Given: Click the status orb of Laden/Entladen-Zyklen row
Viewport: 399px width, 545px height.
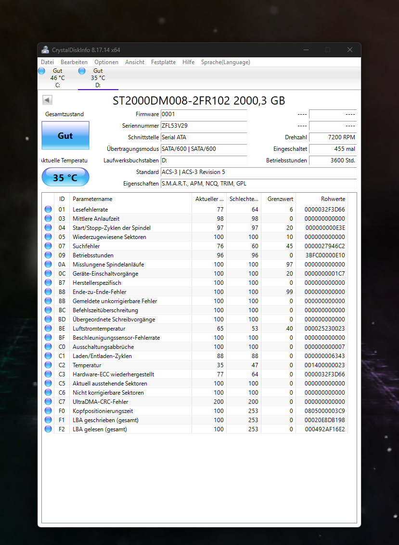Looking at the screenshot, I should [48, 356].
